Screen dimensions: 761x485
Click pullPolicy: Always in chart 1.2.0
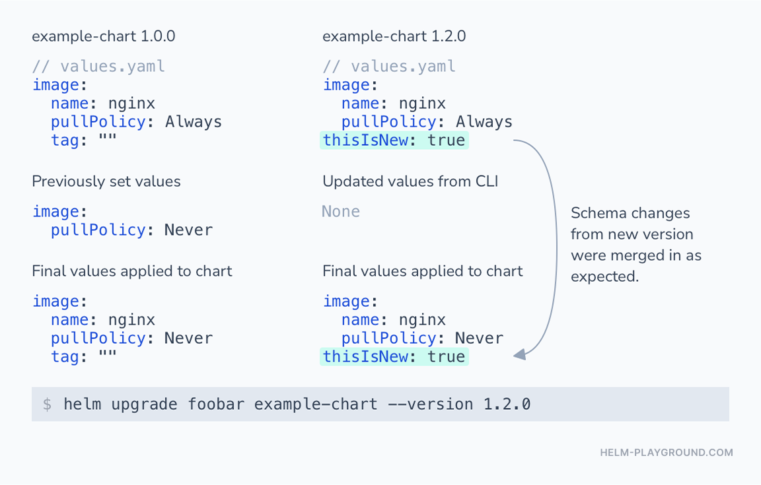(427, 121)
